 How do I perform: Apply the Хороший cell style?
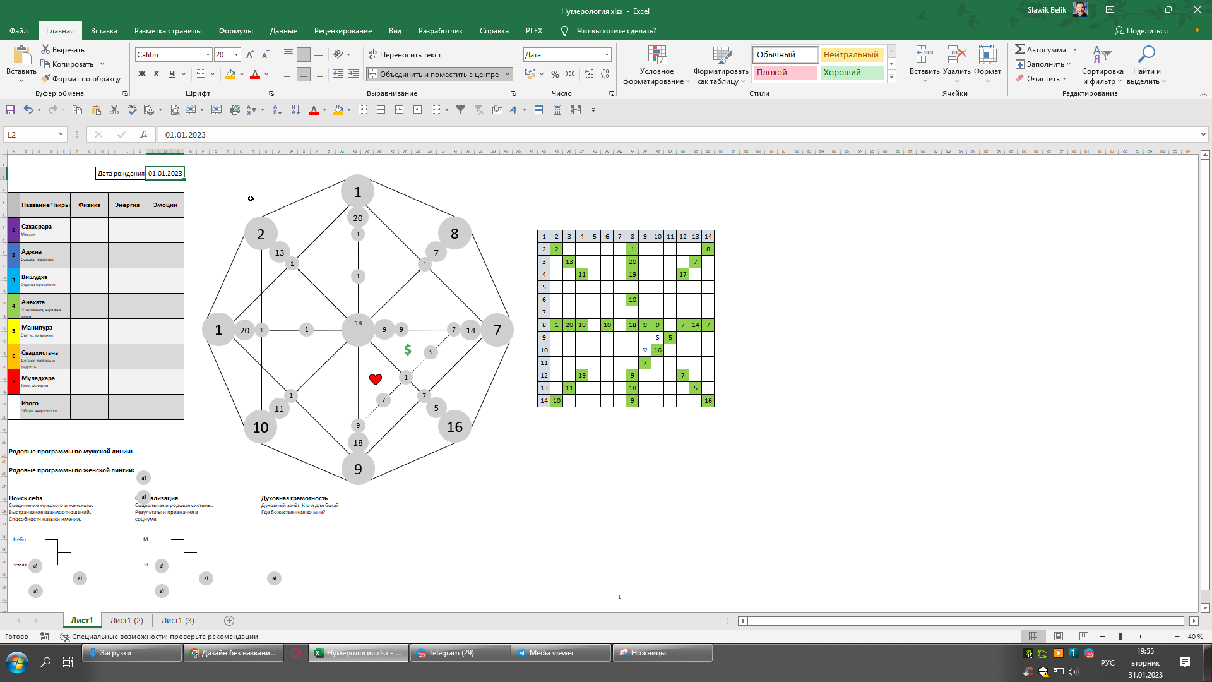click(852, 73)
